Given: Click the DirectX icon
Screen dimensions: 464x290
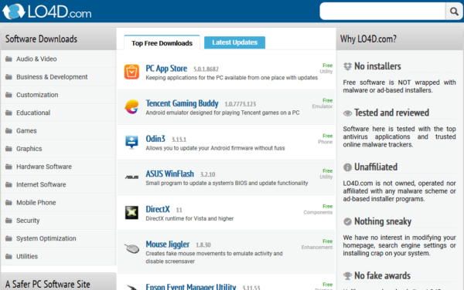Looking at the screenshot, I should [131, 212].
